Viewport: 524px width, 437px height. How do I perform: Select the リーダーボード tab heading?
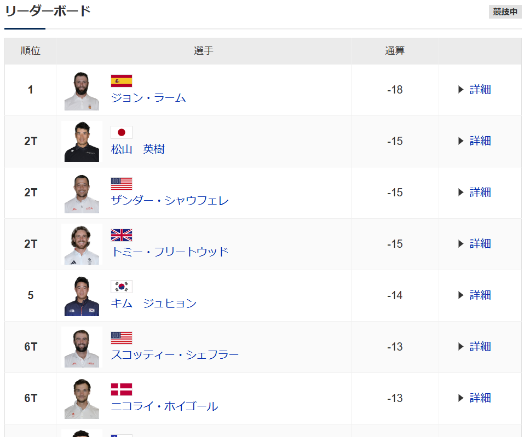point(48,11)
